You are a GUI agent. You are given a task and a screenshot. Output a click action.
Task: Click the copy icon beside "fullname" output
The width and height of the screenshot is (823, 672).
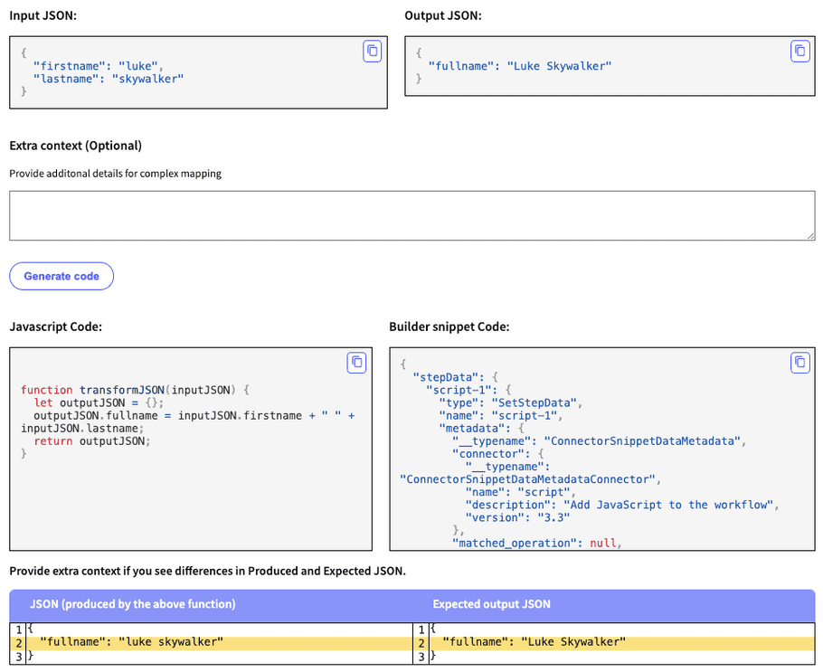tap(799, 52)
